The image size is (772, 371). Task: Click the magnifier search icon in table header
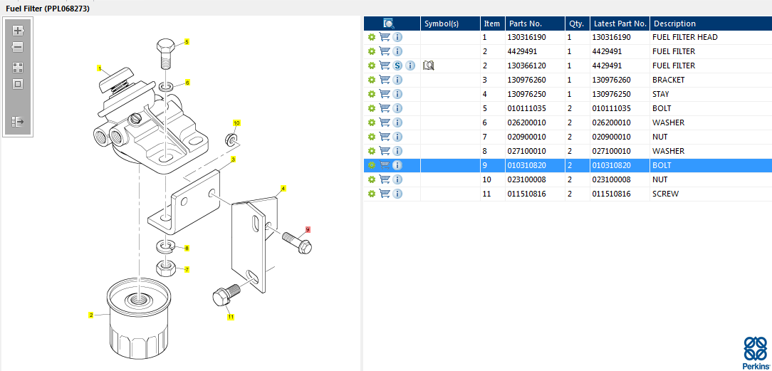389,23
